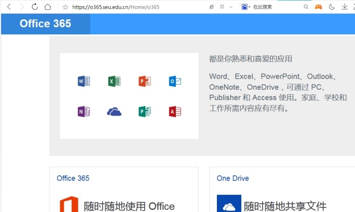Click the Outlook app icon
355x212 pixels.
175,81
